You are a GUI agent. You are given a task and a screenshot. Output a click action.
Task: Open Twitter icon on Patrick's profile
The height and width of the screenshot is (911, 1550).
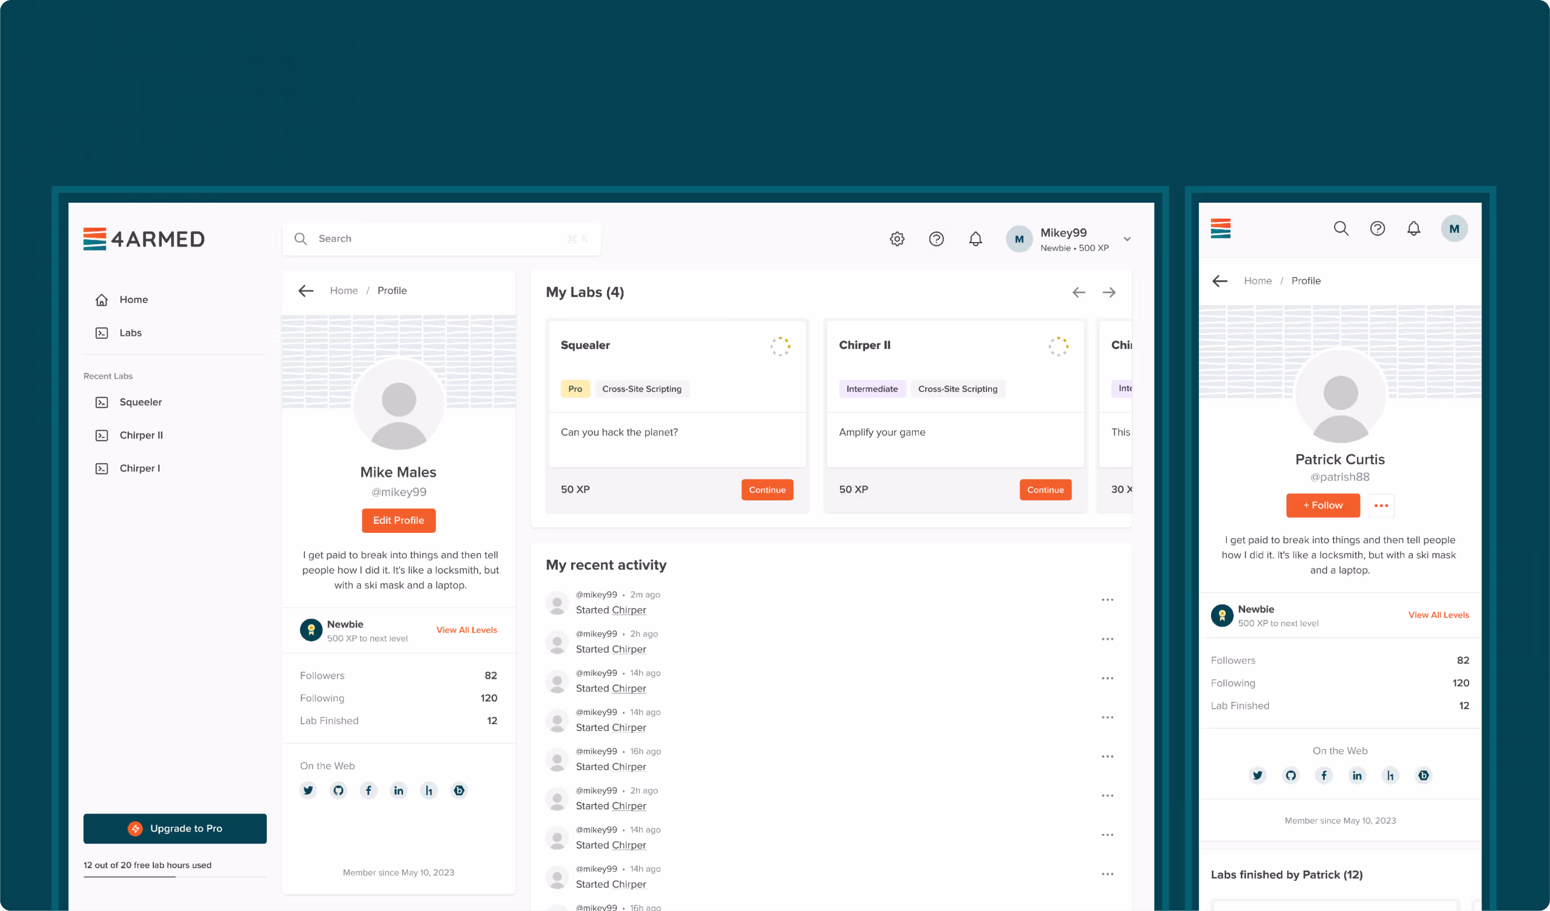pyautogui.click(x=1257, y=775)
